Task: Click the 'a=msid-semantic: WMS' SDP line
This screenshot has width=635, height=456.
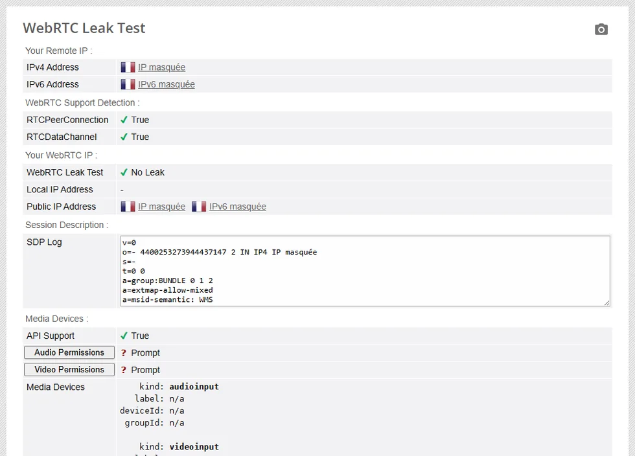Action: click(168, 300)
